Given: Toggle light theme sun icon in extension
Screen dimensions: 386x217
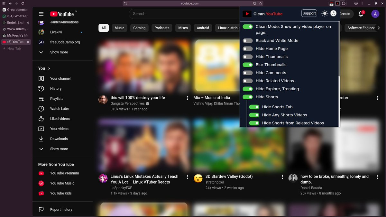Looking at the screenshot, I should pyautogui.click(x=325, y=14).
